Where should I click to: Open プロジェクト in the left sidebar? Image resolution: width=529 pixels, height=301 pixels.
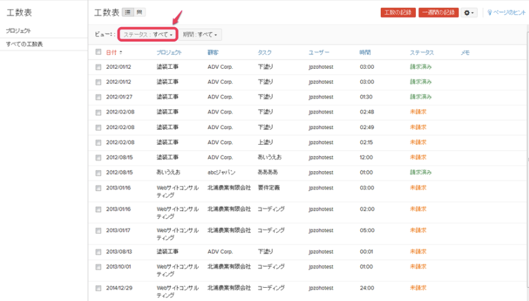(x=18, y=31)
